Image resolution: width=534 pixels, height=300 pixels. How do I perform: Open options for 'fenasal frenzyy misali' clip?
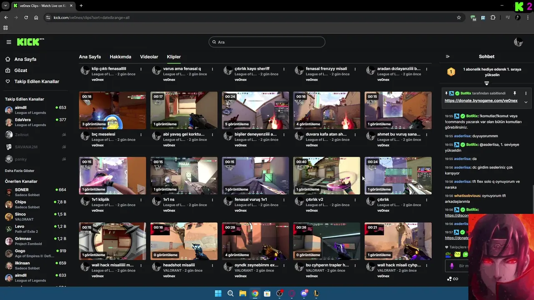pos(355,69)
